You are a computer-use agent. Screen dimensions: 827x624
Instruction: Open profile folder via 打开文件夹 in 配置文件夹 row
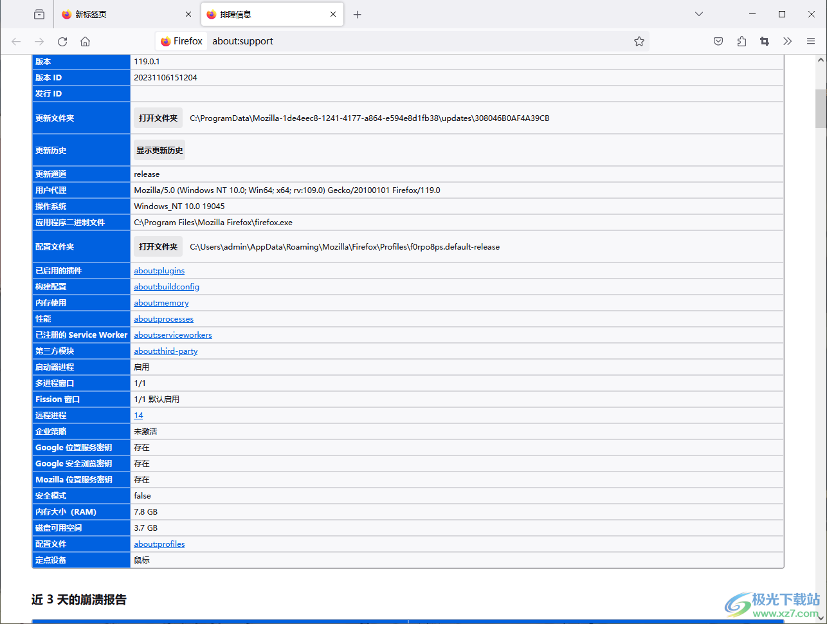pyautogui.click(x=158, y=246)
